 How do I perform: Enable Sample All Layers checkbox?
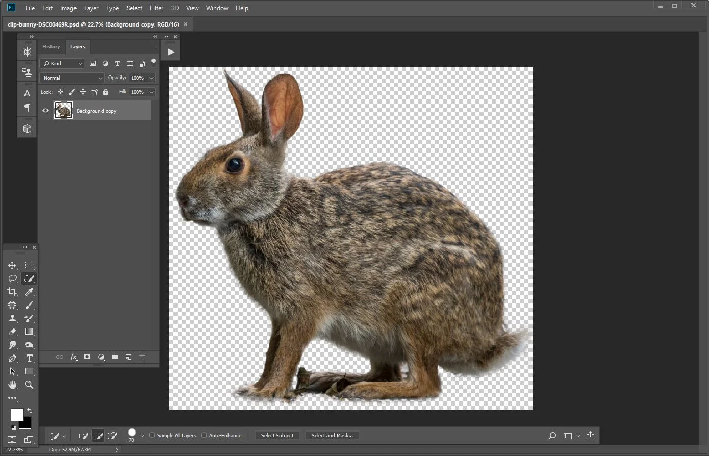pos(152,435)
